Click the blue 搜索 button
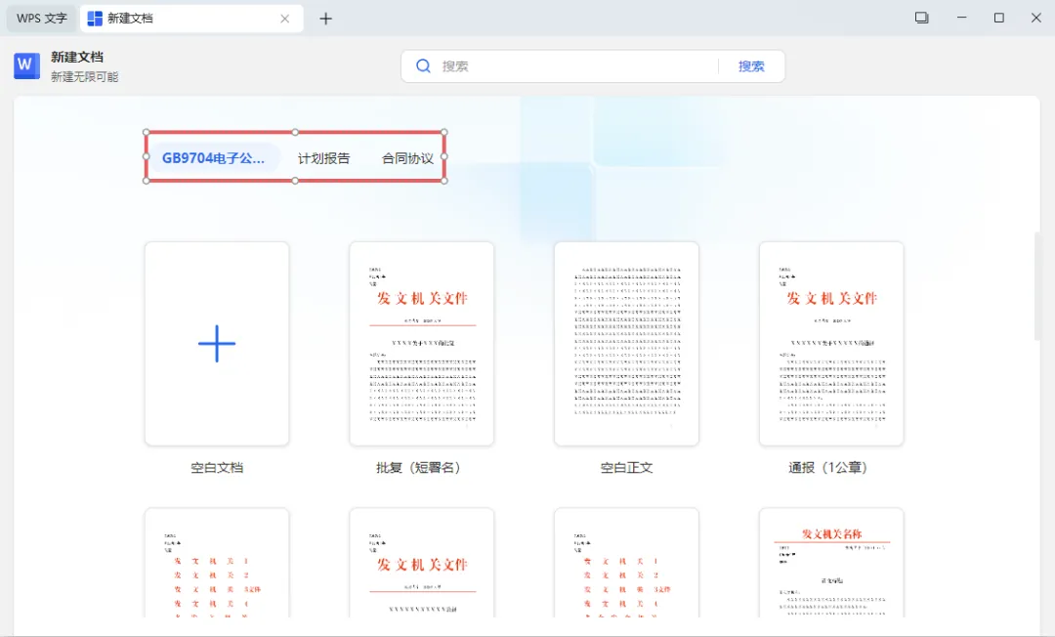1055x637 pixels. [751, 65]
